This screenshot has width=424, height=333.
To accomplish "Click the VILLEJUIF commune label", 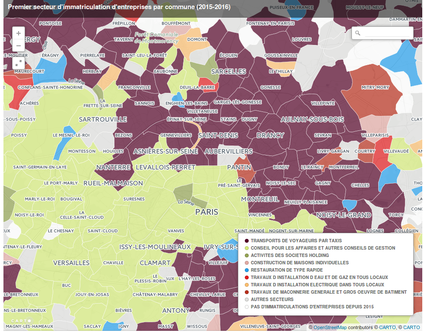I will click(x=218, y=263).
